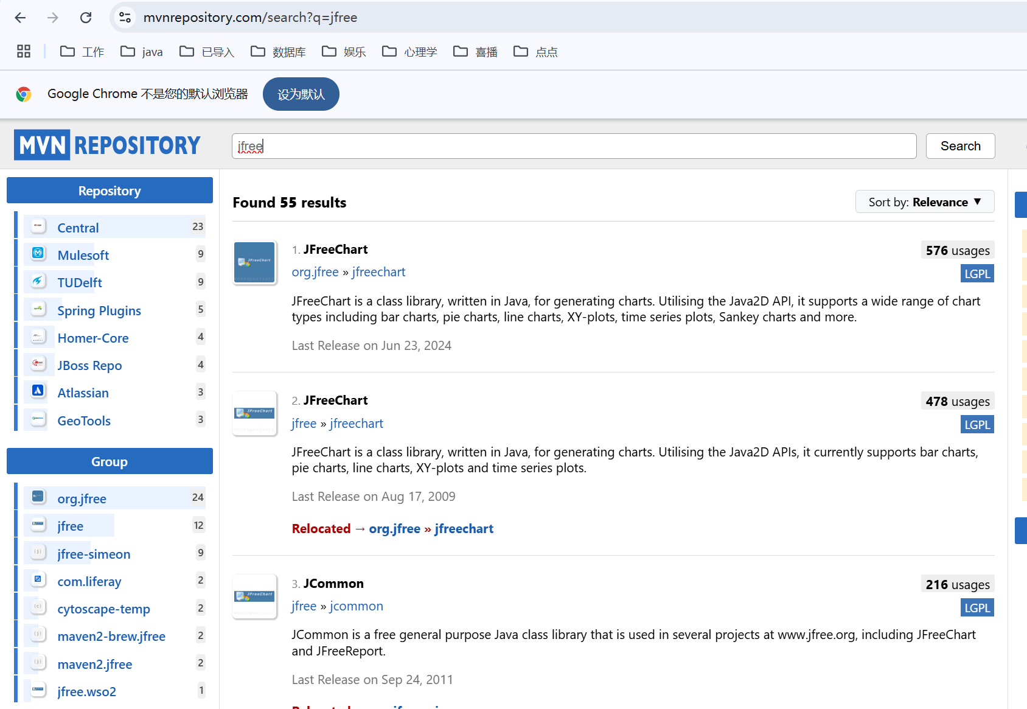Filter by Atlassian repository
Image resolution: width=1027 pixels, height=709 pixels.
pyautogui.click(x=83, y=393)
